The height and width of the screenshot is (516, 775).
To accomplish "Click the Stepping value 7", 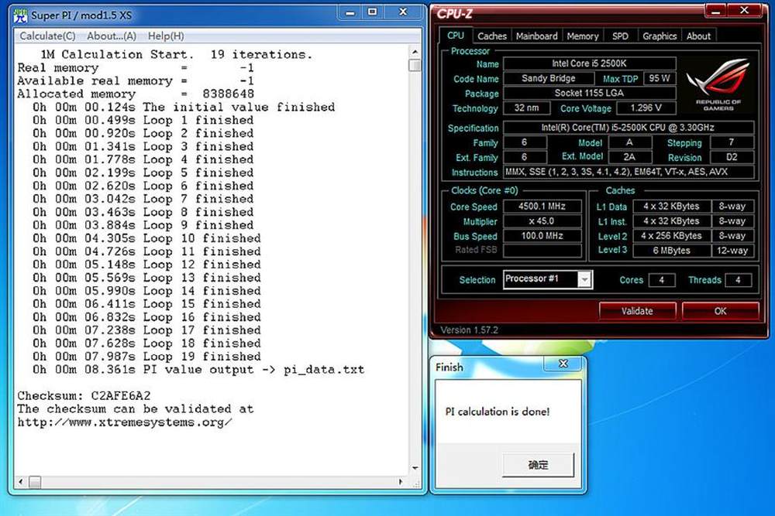I will pyautogui.click(x=732, y=142).
